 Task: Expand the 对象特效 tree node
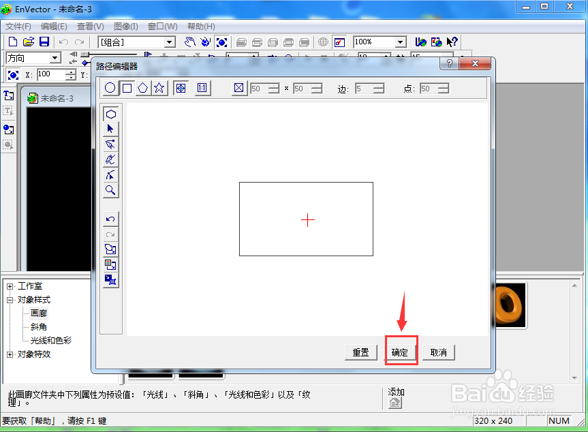tap(10, 354)
